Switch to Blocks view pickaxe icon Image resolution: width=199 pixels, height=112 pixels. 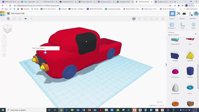click(178, 14)
